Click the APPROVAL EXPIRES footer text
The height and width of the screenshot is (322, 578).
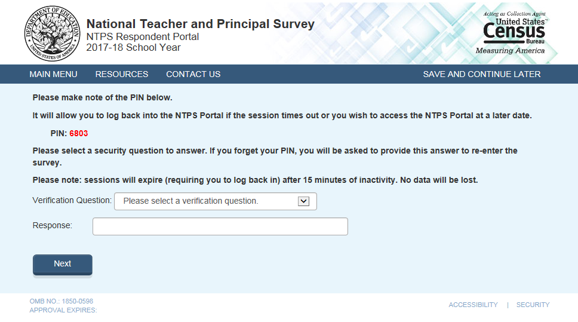tap(63, 310)
